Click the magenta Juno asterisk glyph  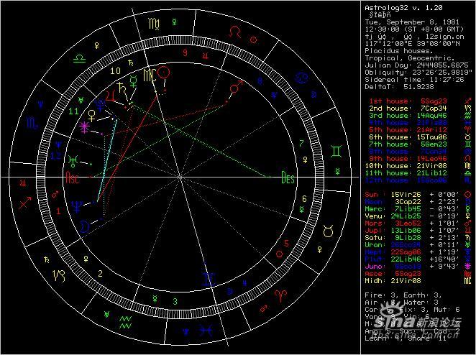(84, 127)
